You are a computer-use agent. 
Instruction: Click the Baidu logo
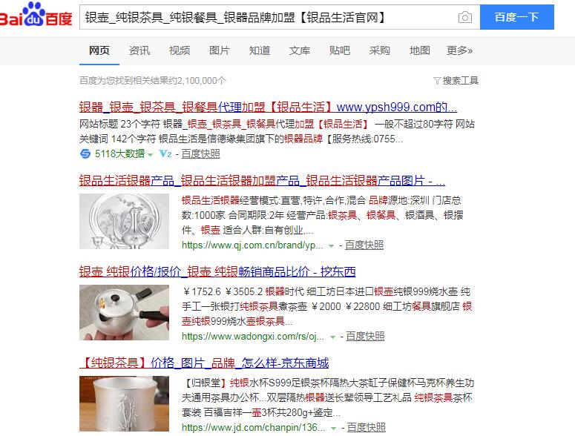point(36,15)
